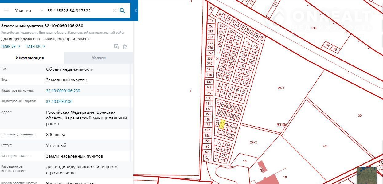Image resolution: width=383 pixels, height=184 pixels.
Task: Switch to the Информация tab
Action: click(x=30, y=58)
